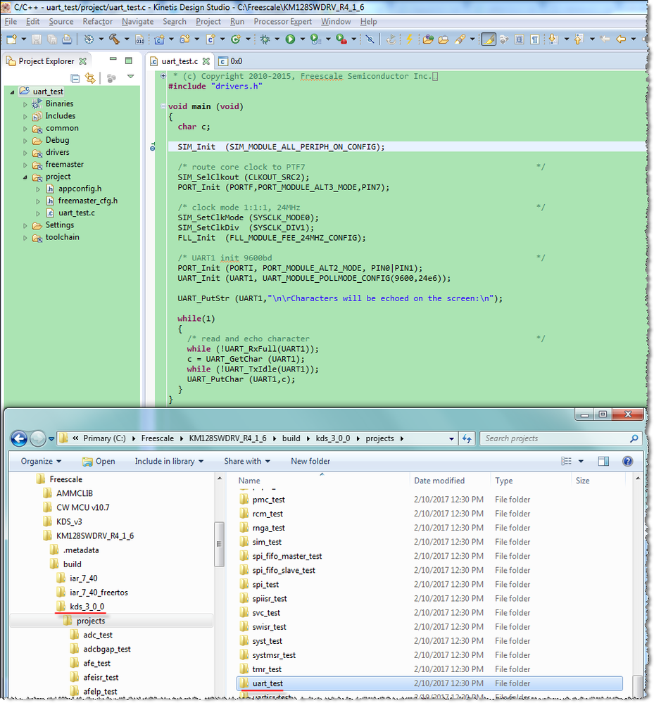Image resolution: width=654 pixels, height=703 pixels.
Task: Click the Previous Annotation icon
Action: point(579,39)
